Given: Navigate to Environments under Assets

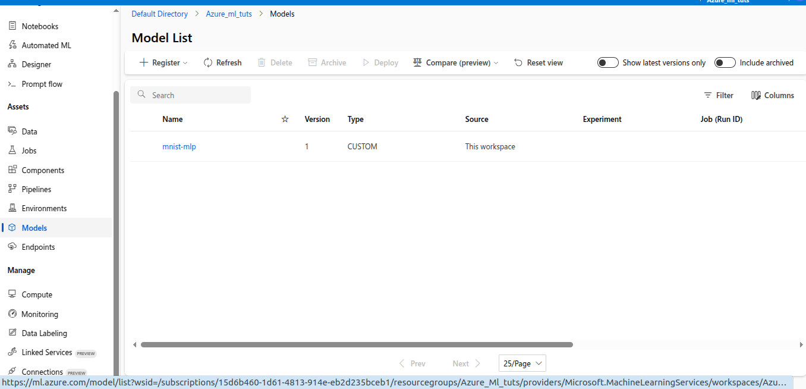Looking at the screenshot, I should click(x=43, y=208).
